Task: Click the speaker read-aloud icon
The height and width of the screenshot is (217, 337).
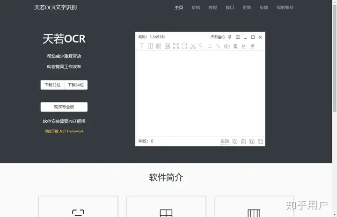Action: click(x=227, y=46)
